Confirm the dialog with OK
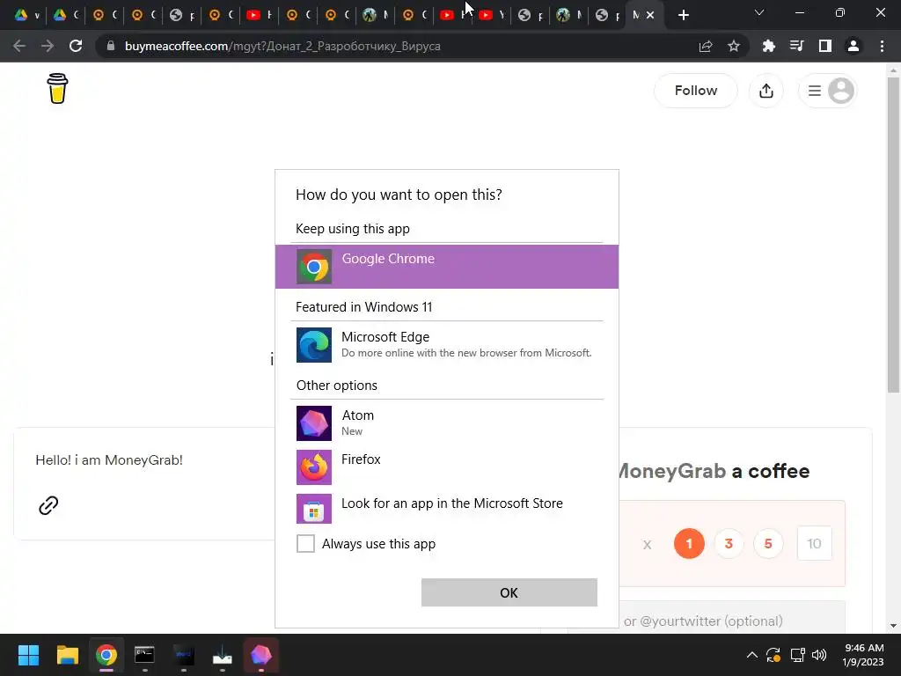The image size is (901, 676). tap(509, 592)
